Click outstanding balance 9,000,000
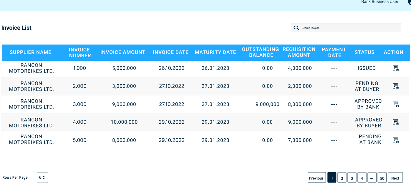 pyautogui.click(x=267, y=104)
